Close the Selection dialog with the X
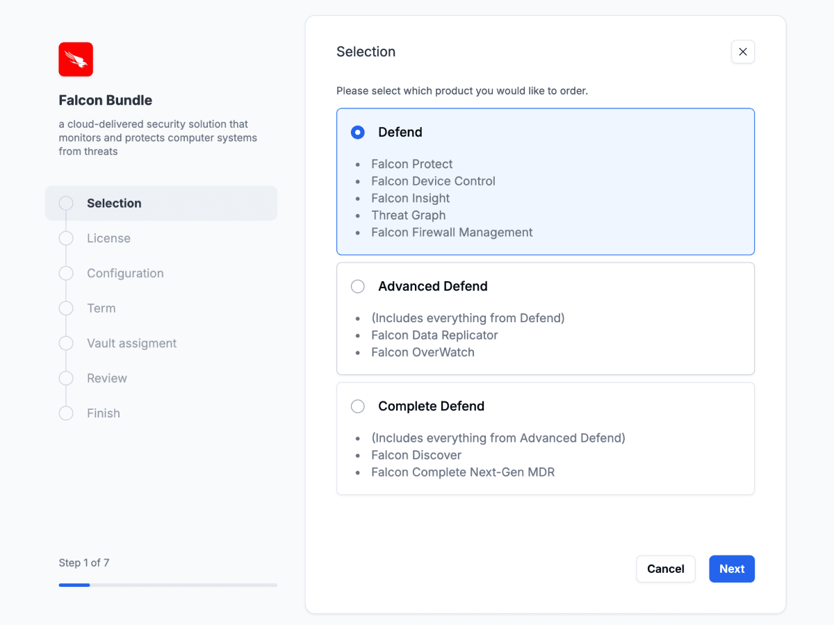Screen dimensions: 834x625 pos(743,51)
